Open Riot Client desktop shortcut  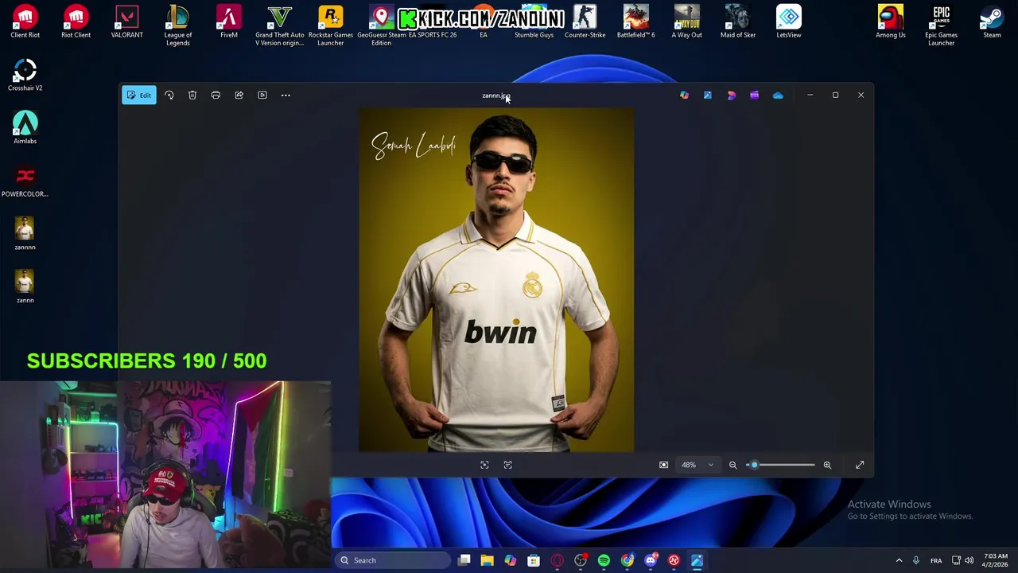point(76,22)
